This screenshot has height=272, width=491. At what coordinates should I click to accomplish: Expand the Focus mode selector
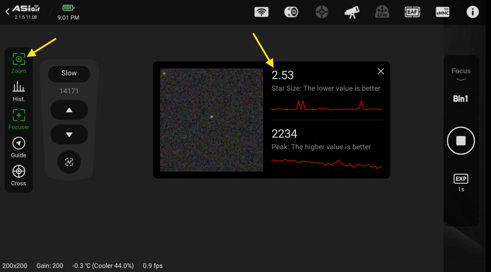pos(461,74)
